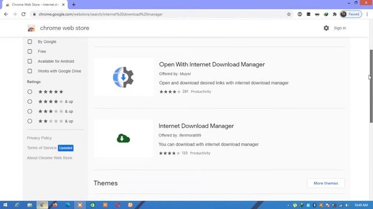
Task: Click the address bar URL
Action: click(x=100, y=14)
